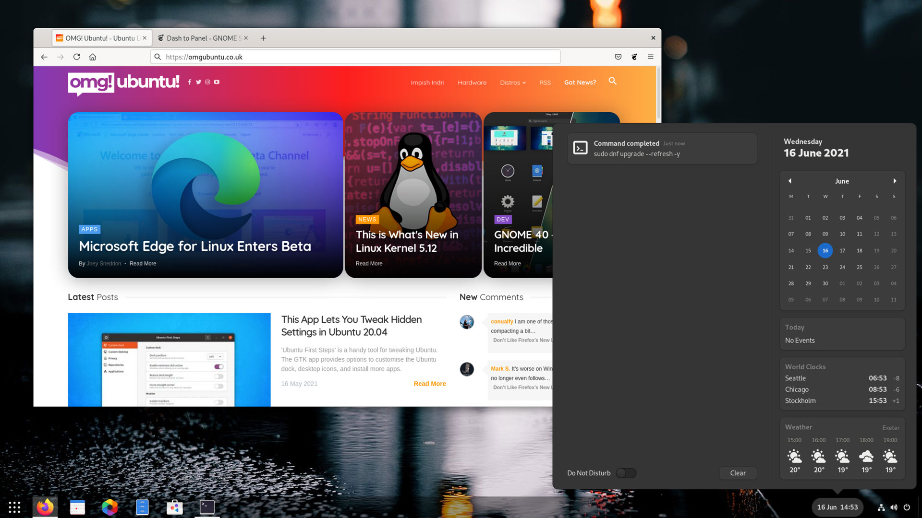Click the GNOME extension icon in the Firefox toolbar
This screenshot has width=922, height=518.
tap(634, 57)
